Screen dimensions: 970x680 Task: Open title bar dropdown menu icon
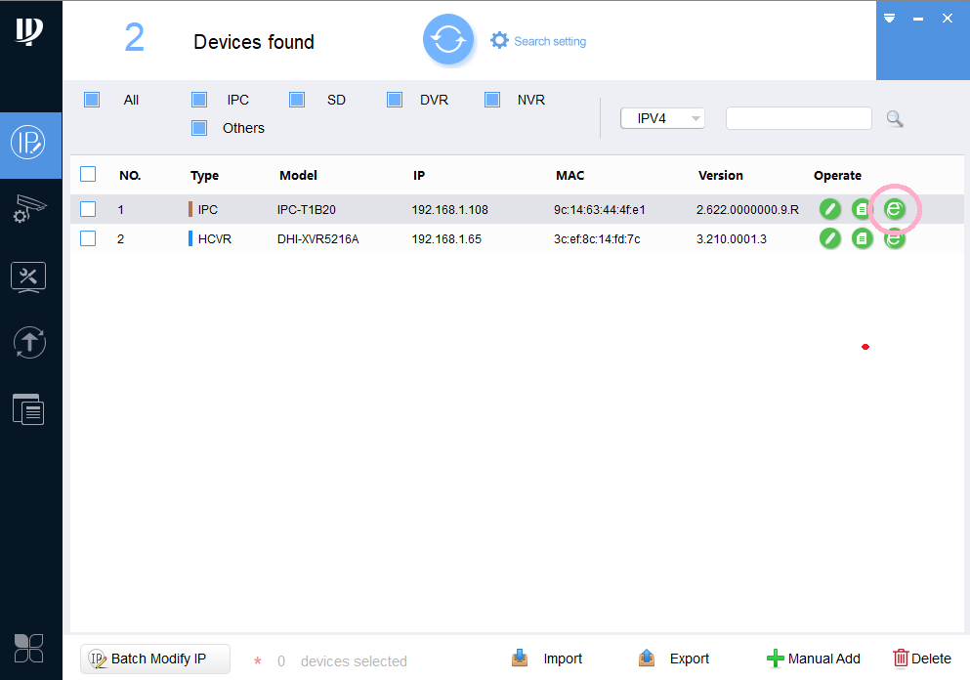click(890, 18)
